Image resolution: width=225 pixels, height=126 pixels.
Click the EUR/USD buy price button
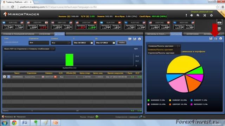click(18, 27)
